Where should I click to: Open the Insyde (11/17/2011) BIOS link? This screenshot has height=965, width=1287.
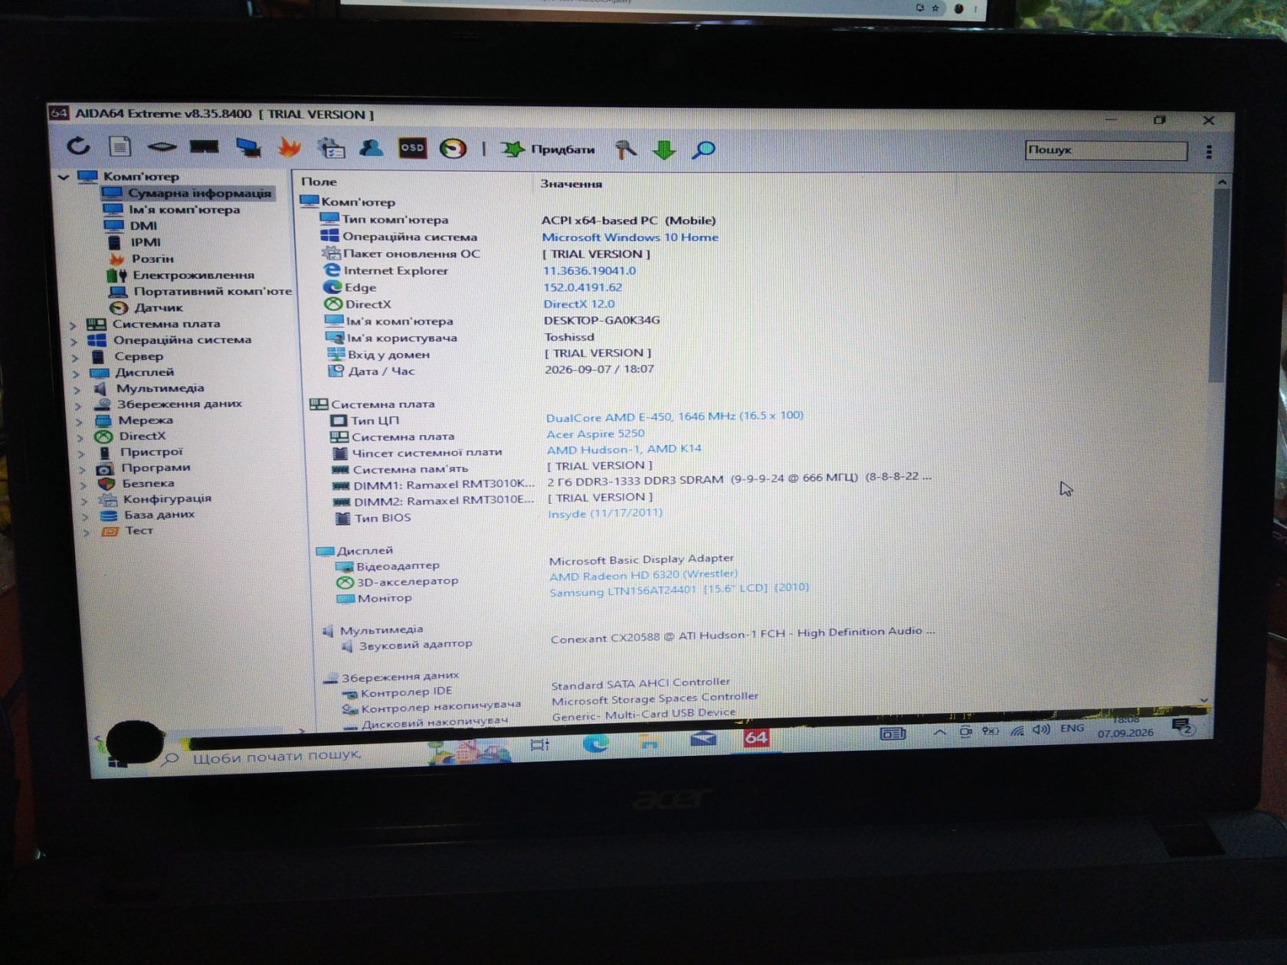605,513
